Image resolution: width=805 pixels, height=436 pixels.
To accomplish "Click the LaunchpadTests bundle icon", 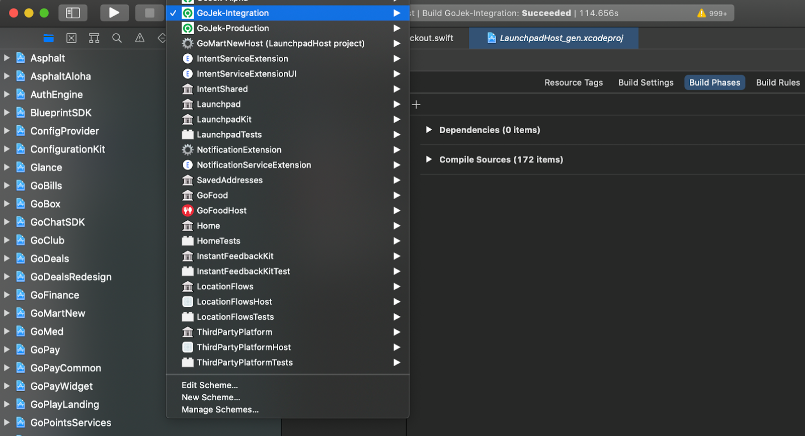I will tap(188, 135).
